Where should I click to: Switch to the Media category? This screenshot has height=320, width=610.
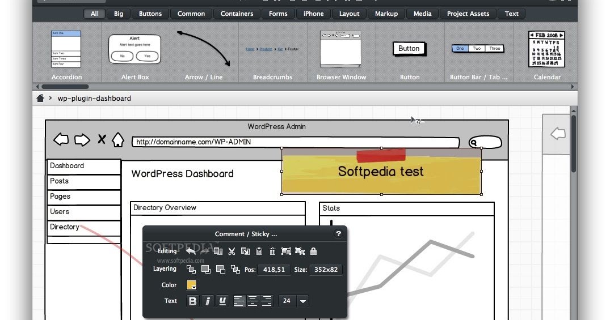tap(423, 14)
